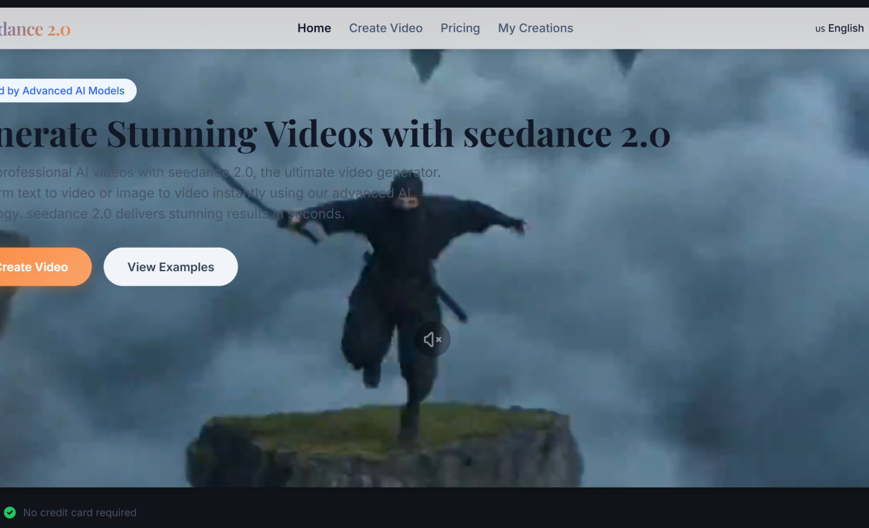This screenshot has width=869, height=528.
Task: Click the 'No credit card required' text
Action: pyautogui.click(x=80, y=513)
